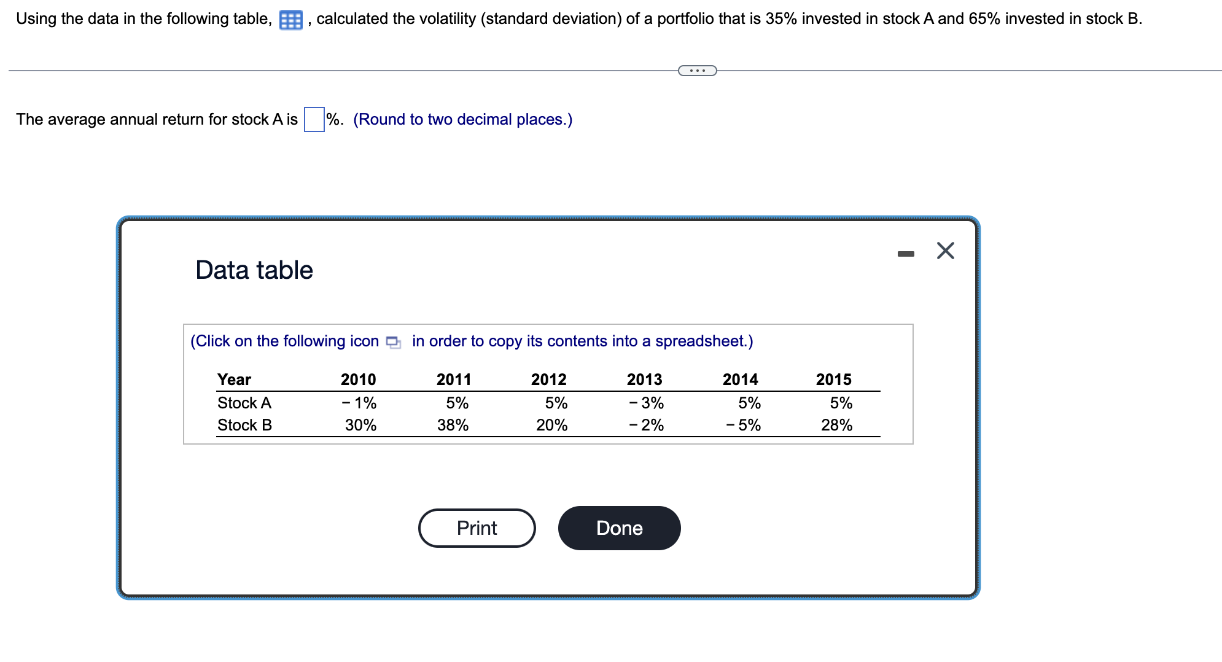The height and width of the screenshot is (662, 1222).
Task: Click the copy-to-spreadsheet icon
Action: tap(393, 341)
